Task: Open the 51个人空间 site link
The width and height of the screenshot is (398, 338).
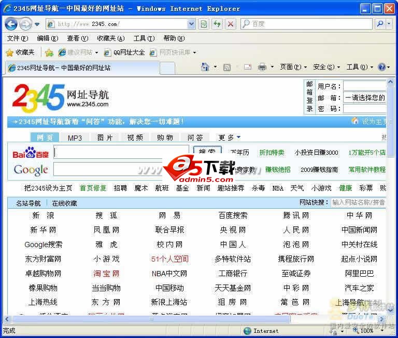Action: 169,259
